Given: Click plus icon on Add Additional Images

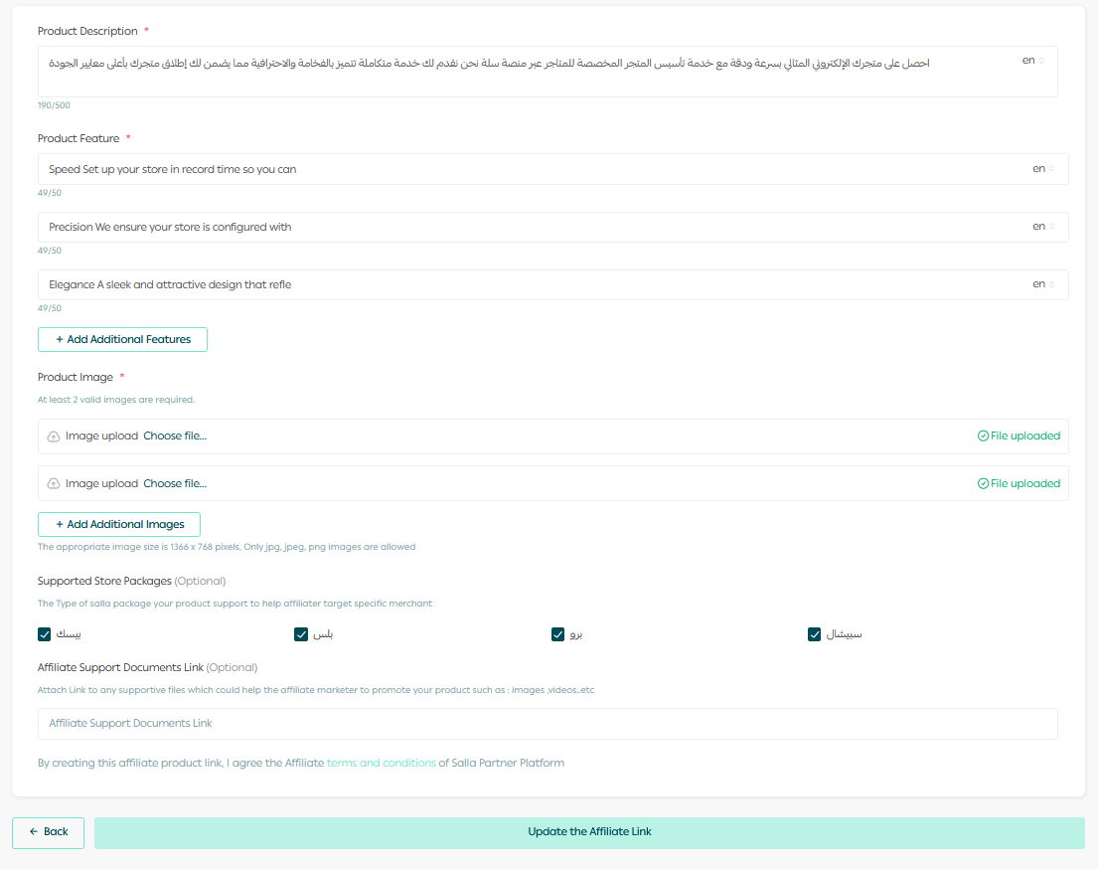Looking at the screenshot, I should [x=60, y=525].
